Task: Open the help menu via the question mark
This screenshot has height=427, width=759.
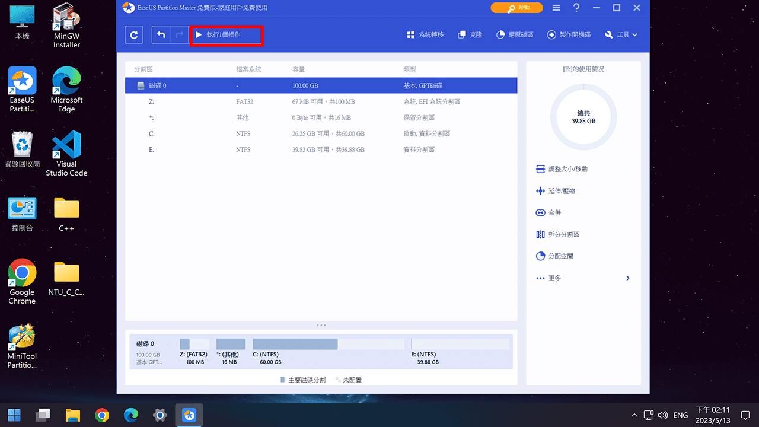Action: tap(576, 8)
